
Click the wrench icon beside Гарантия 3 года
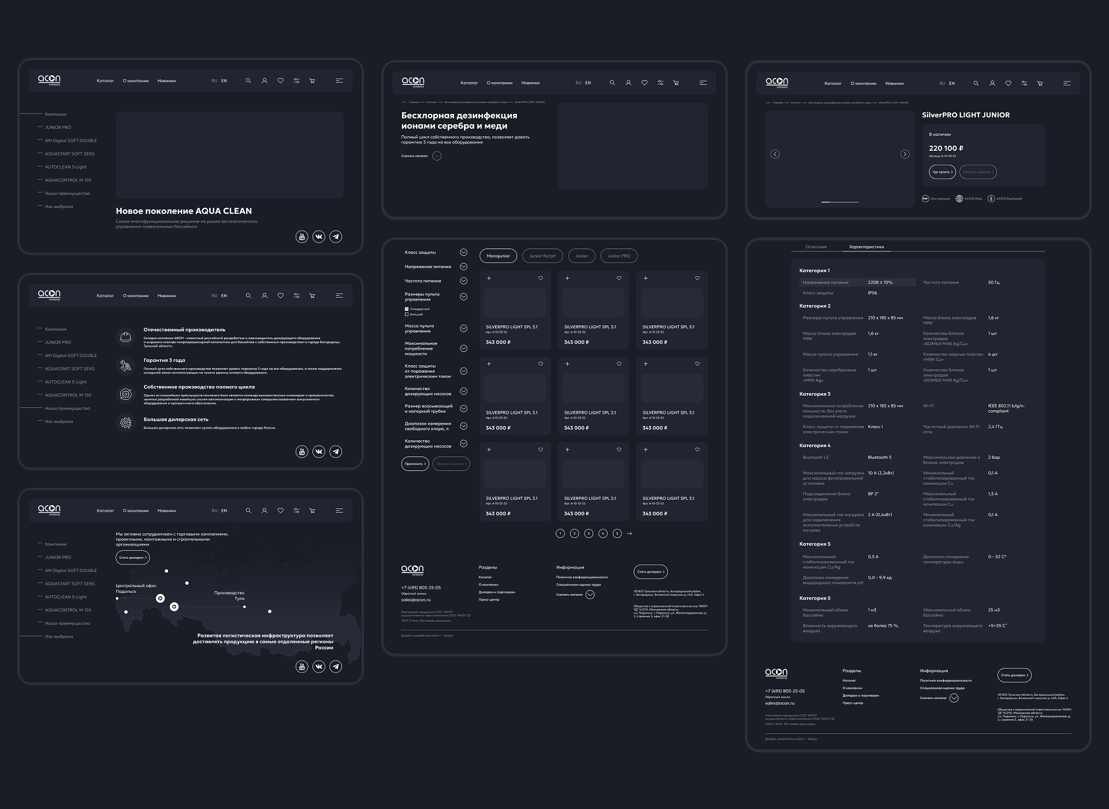pyautogui.click(x=125, y=365)
